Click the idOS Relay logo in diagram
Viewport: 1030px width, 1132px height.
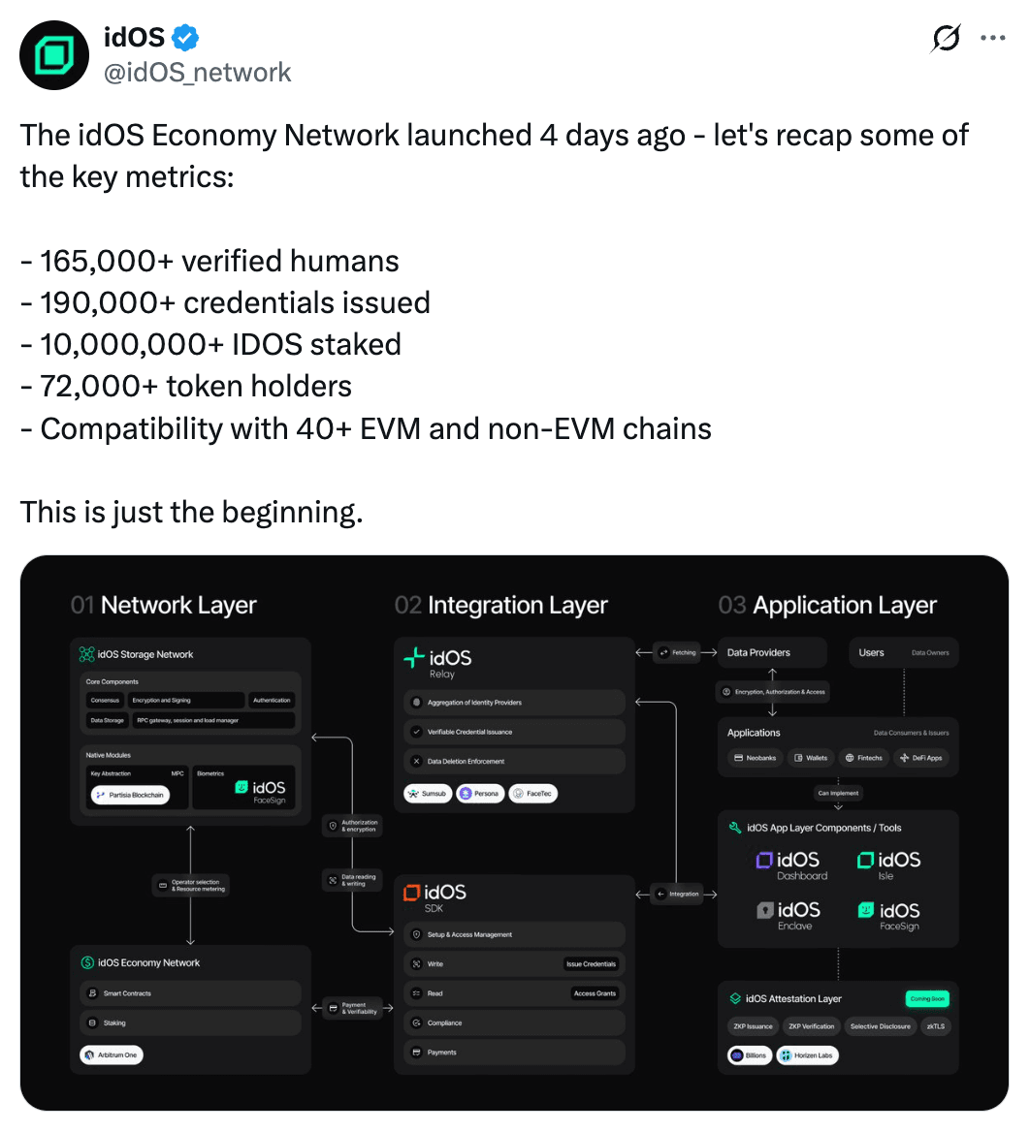point(438,661)
